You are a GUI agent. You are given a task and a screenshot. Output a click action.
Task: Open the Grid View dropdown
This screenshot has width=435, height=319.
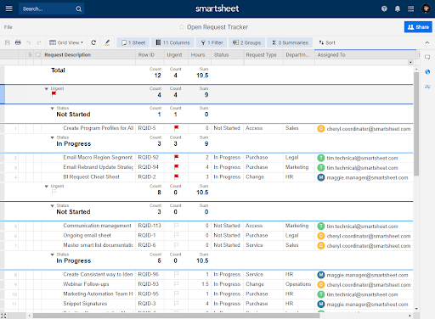pyautogui.click(x=66, y=42)
